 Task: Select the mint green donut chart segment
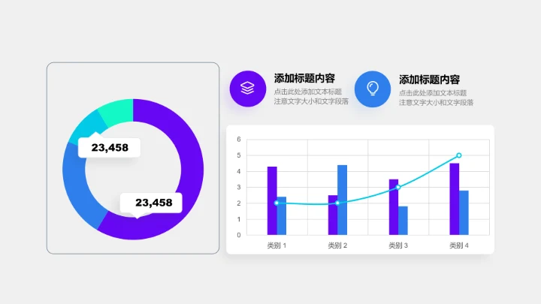[115, 111]
